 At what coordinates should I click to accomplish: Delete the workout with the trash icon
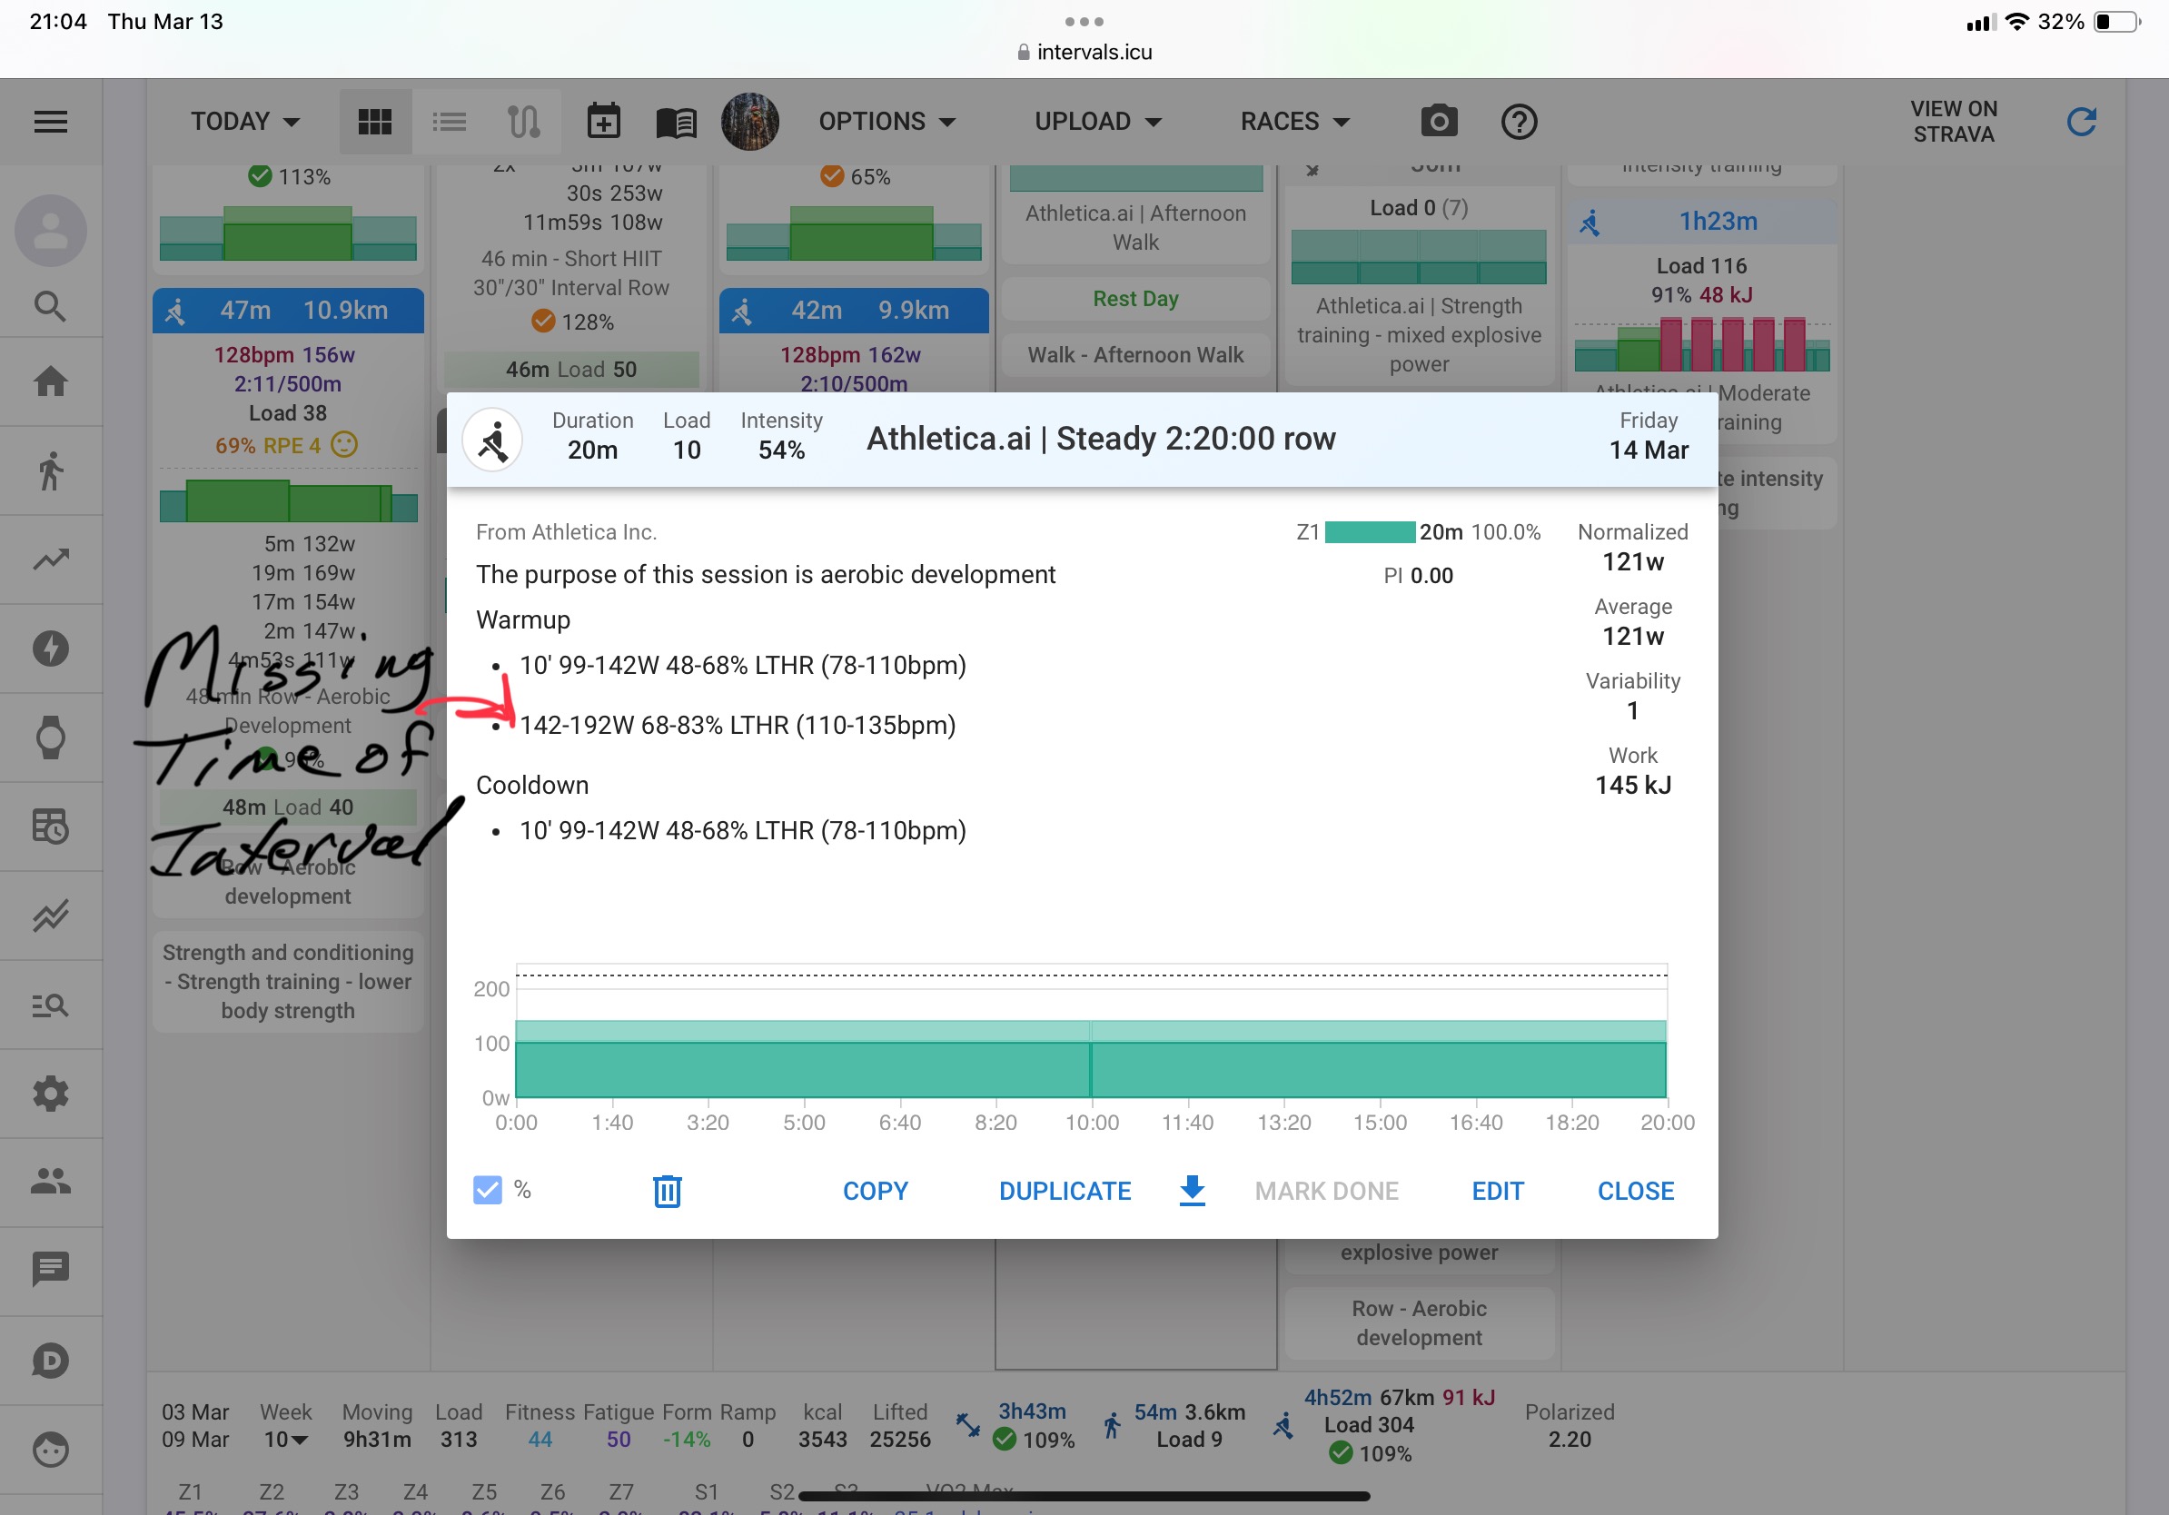point(667,1191)
